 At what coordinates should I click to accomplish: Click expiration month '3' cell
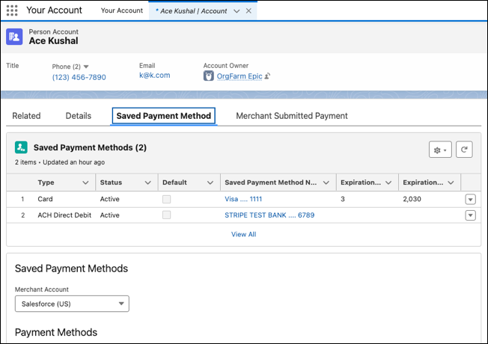pyautogui.click(x=343, y=199)
